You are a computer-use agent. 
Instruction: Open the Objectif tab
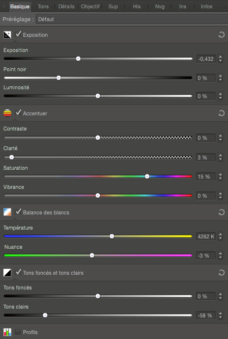click(x=90, y=6)
